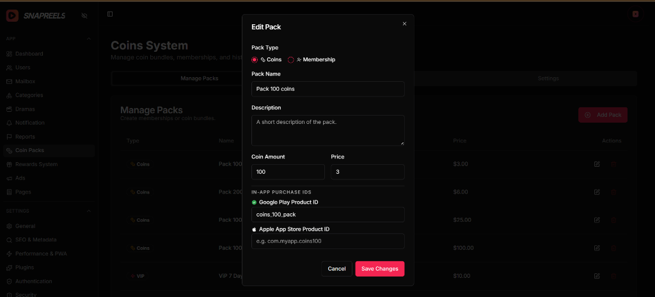
Task: Toggle the sidebar panel icon
Action: coord(110,14)
